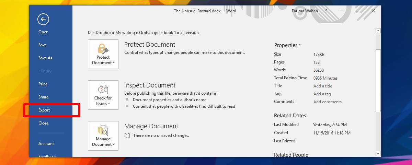Open the Account page
The image size is (412, 165).
(46, 144)
